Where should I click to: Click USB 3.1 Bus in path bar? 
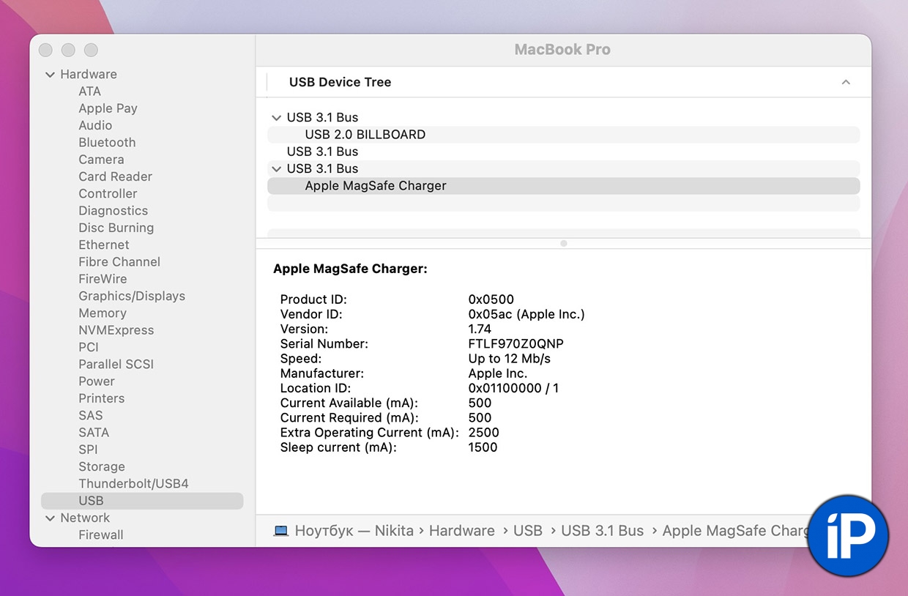tap(602, 531)
